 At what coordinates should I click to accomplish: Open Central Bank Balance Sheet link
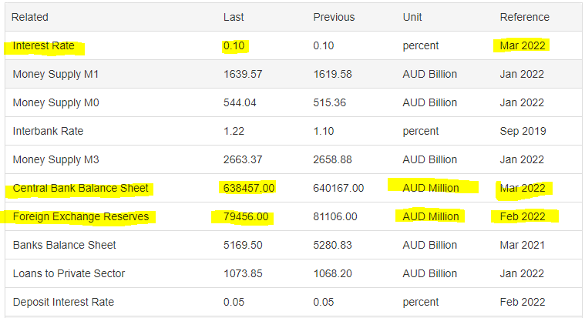(x=81, y=189)
